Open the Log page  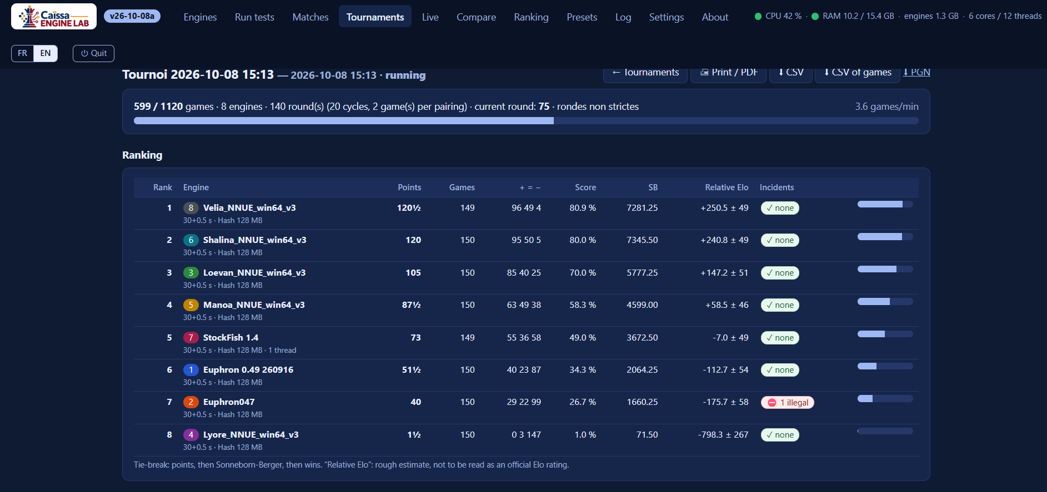623,17
